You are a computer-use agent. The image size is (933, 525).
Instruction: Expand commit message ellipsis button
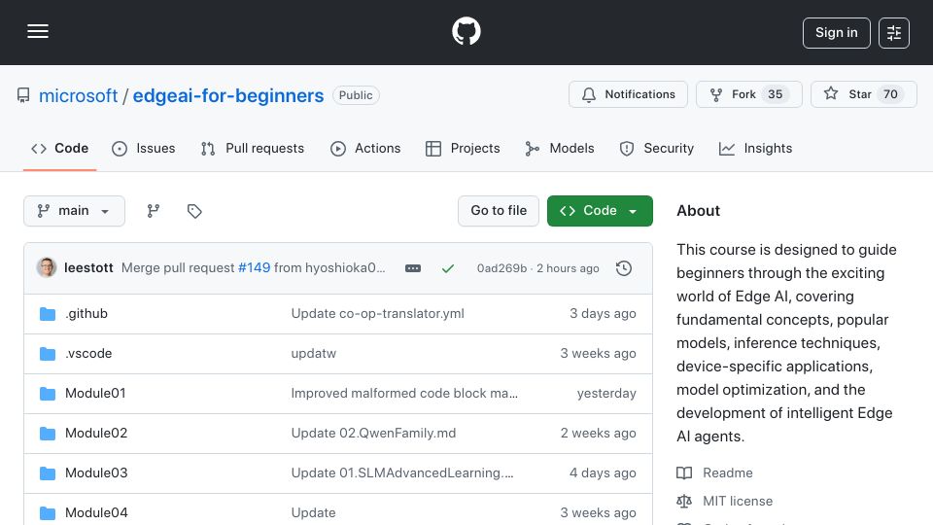[413, 268]
